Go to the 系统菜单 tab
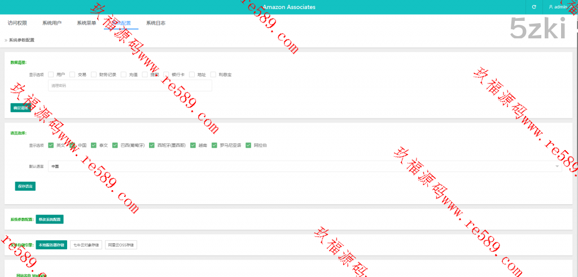Screen dimensions: 578x277 (86, 23)
